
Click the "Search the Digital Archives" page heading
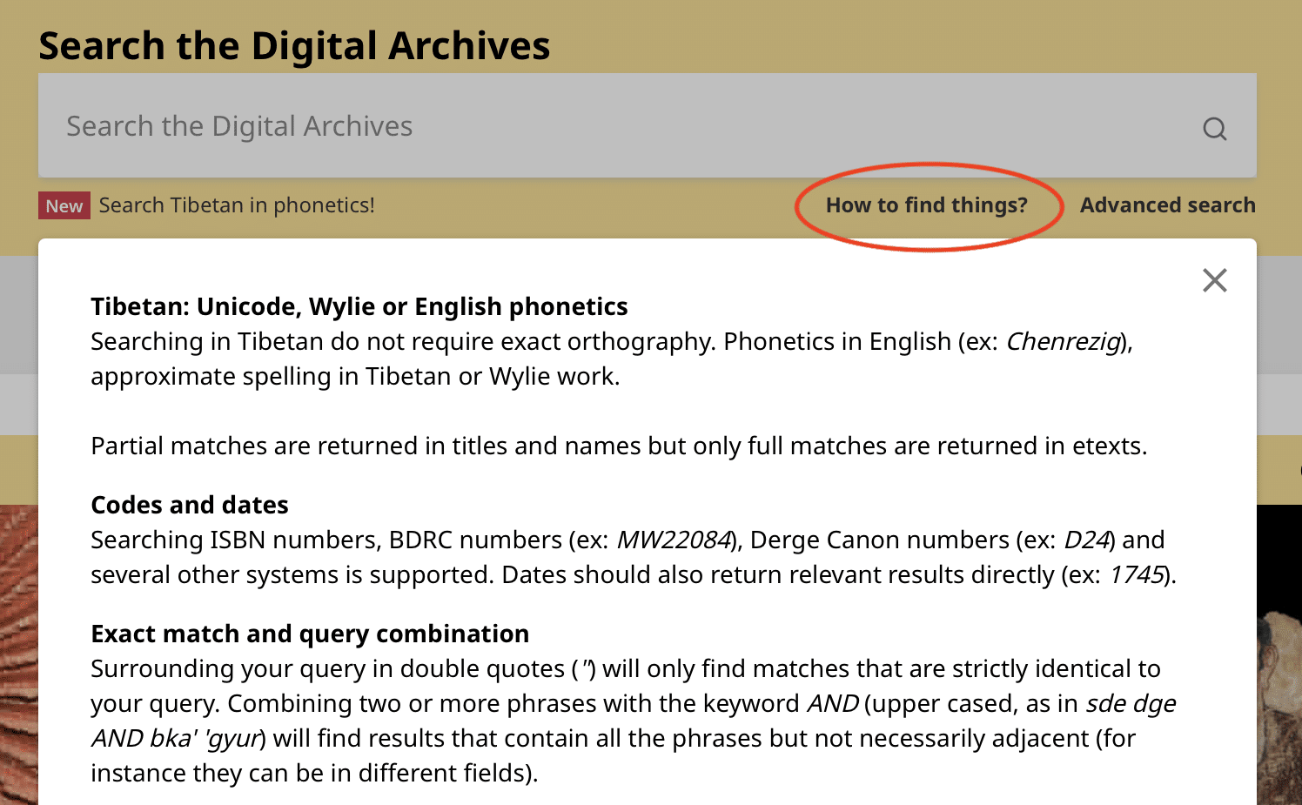click(x=294, y=46)
